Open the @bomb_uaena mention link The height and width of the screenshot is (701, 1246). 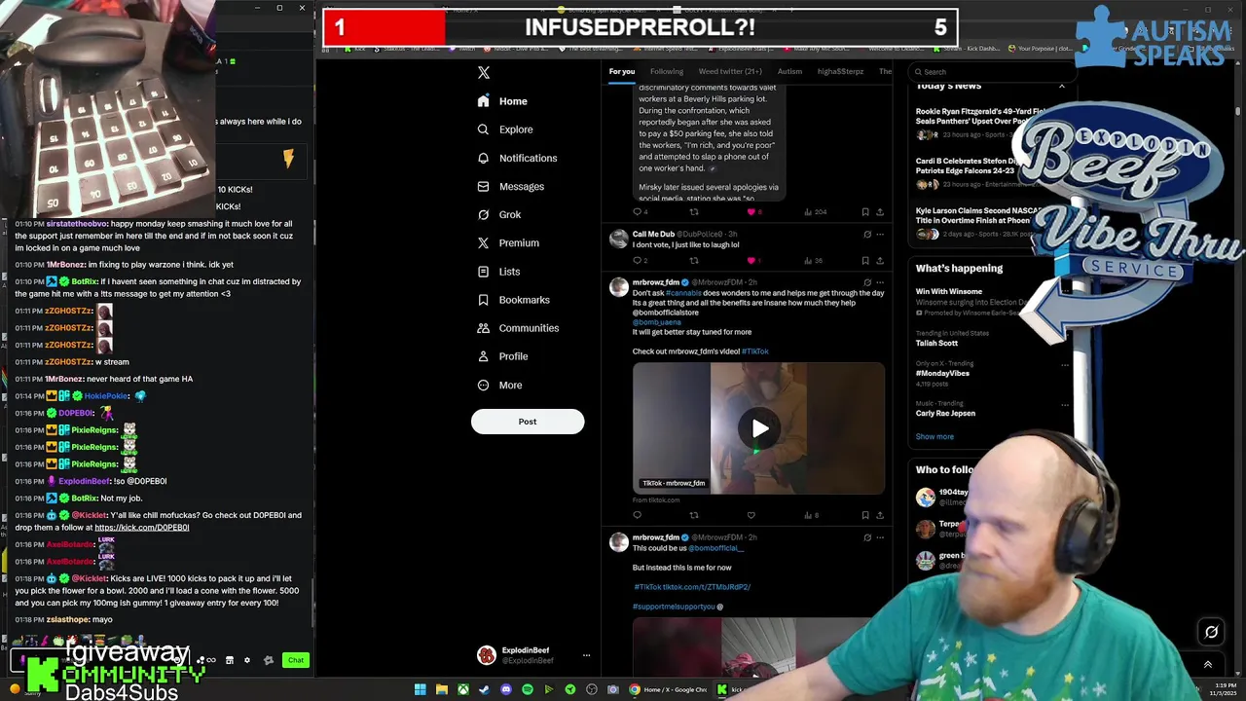pos(657,322)
